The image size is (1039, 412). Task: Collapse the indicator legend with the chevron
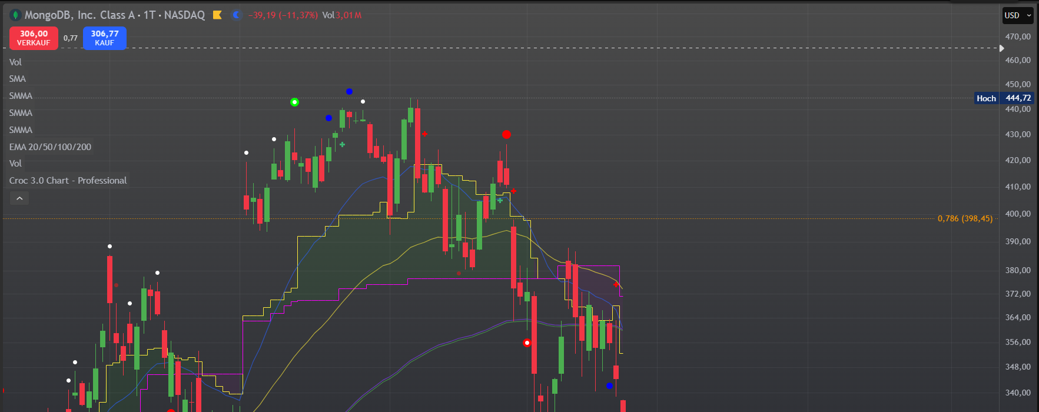[19, 199]
